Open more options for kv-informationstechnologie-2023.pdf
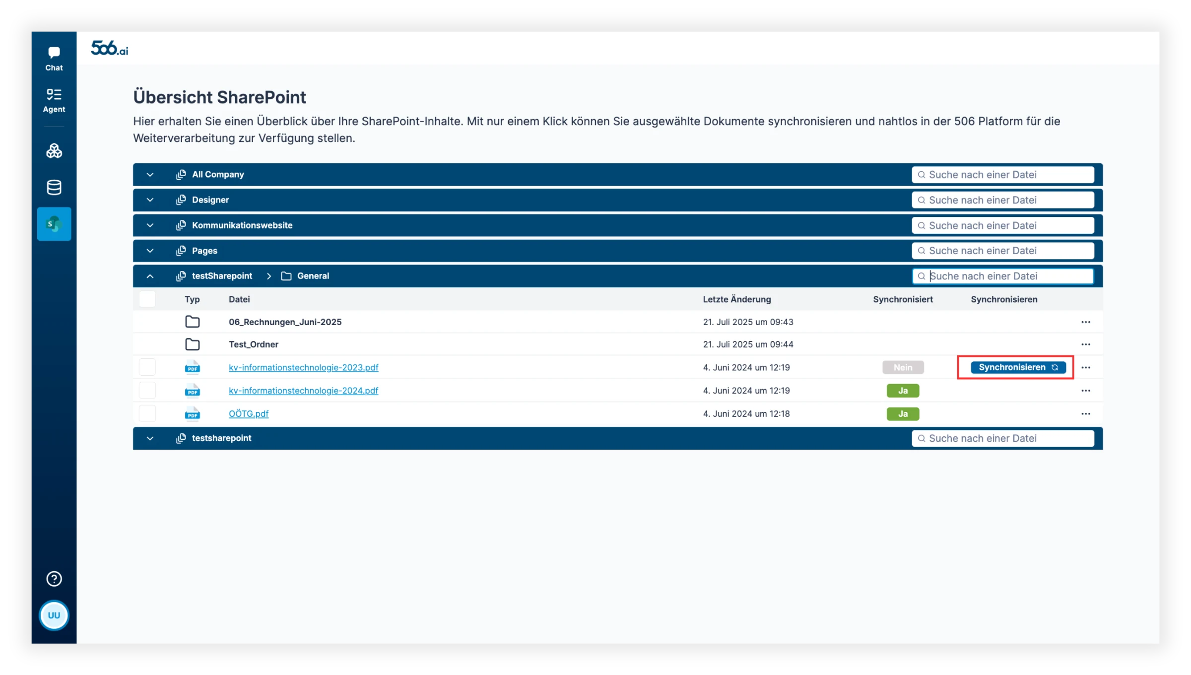The height and width of the screenshot is (675, 1191). click(1086, 368)
